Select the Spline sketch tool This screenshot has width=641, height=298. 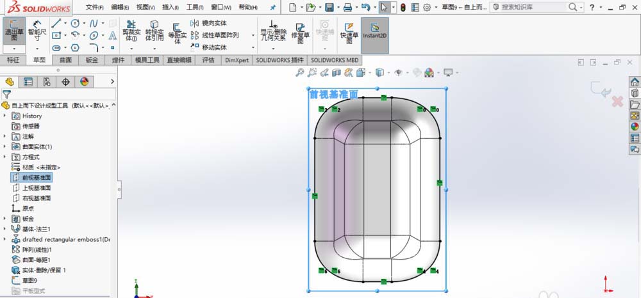pos(94,24)
